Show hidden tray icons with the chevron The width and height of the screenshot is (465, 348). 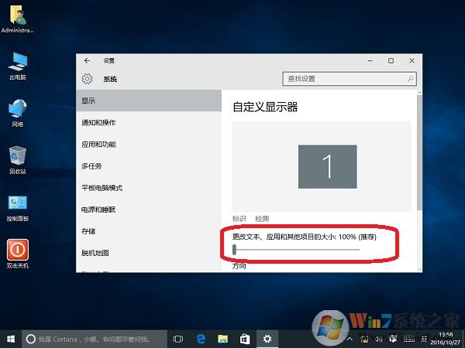pos(350,339)
